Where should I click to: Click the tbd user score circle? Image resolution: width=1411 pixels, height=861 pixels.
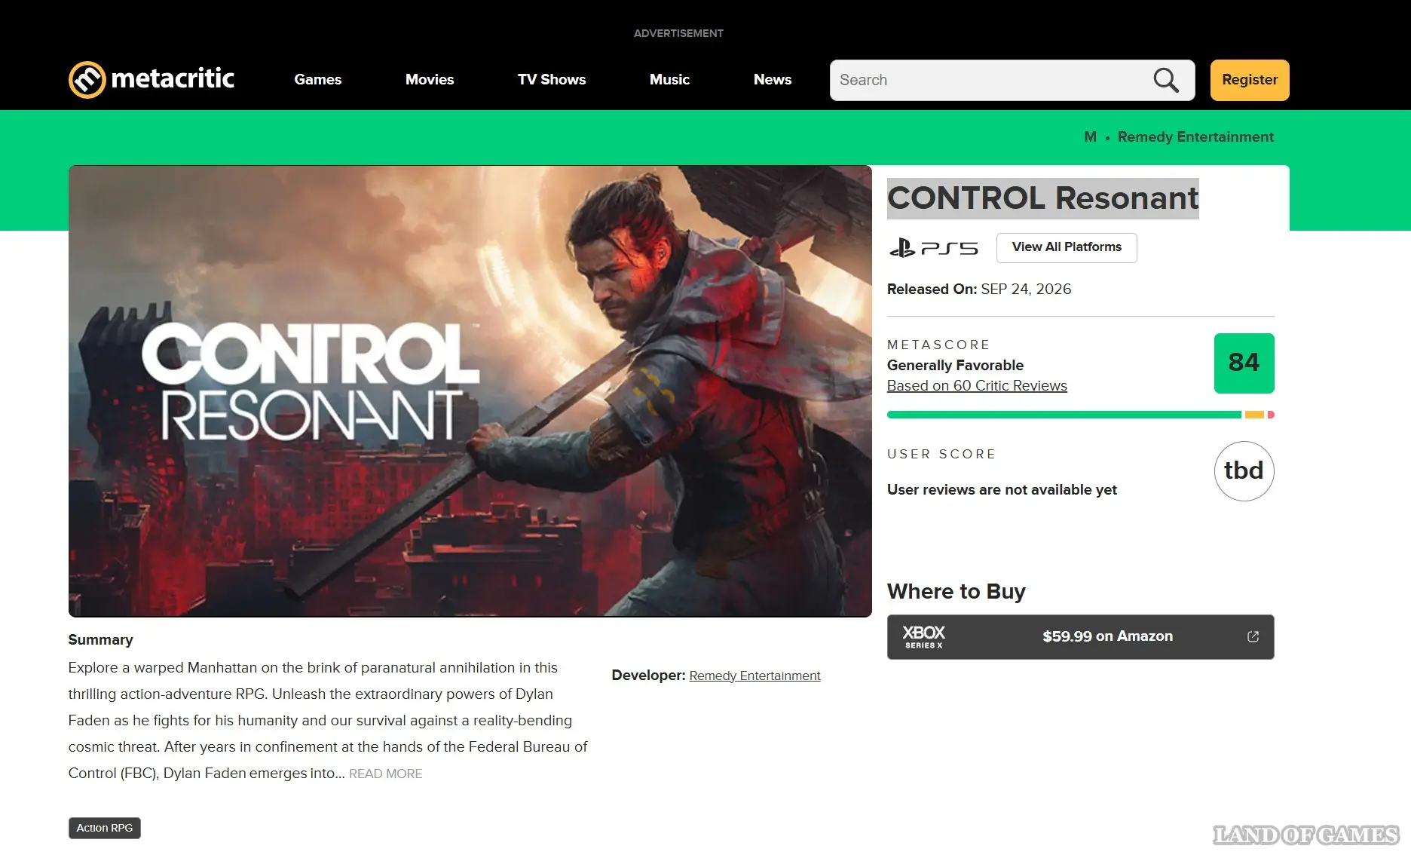point(1244,471)
